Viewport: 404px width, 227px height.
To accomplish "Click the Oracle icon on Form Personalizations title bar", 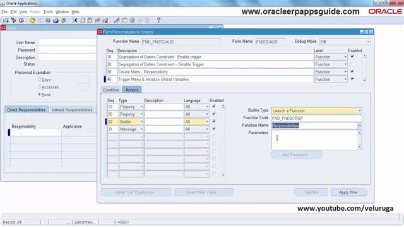I will pyautogui.click(x=100, y=32).
